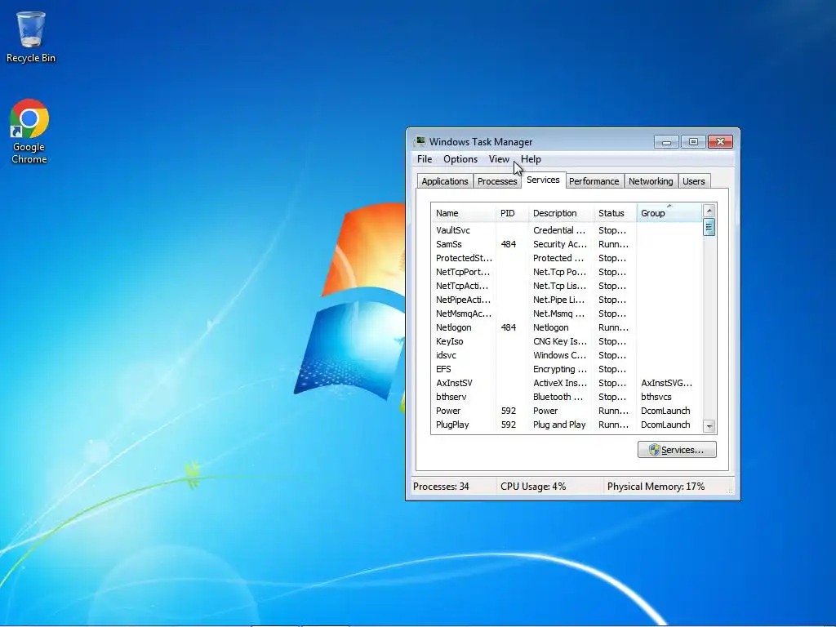Screen dimensions: 836x627
Task: Switch to the Performance tab
Action: (x=594, y=181)
